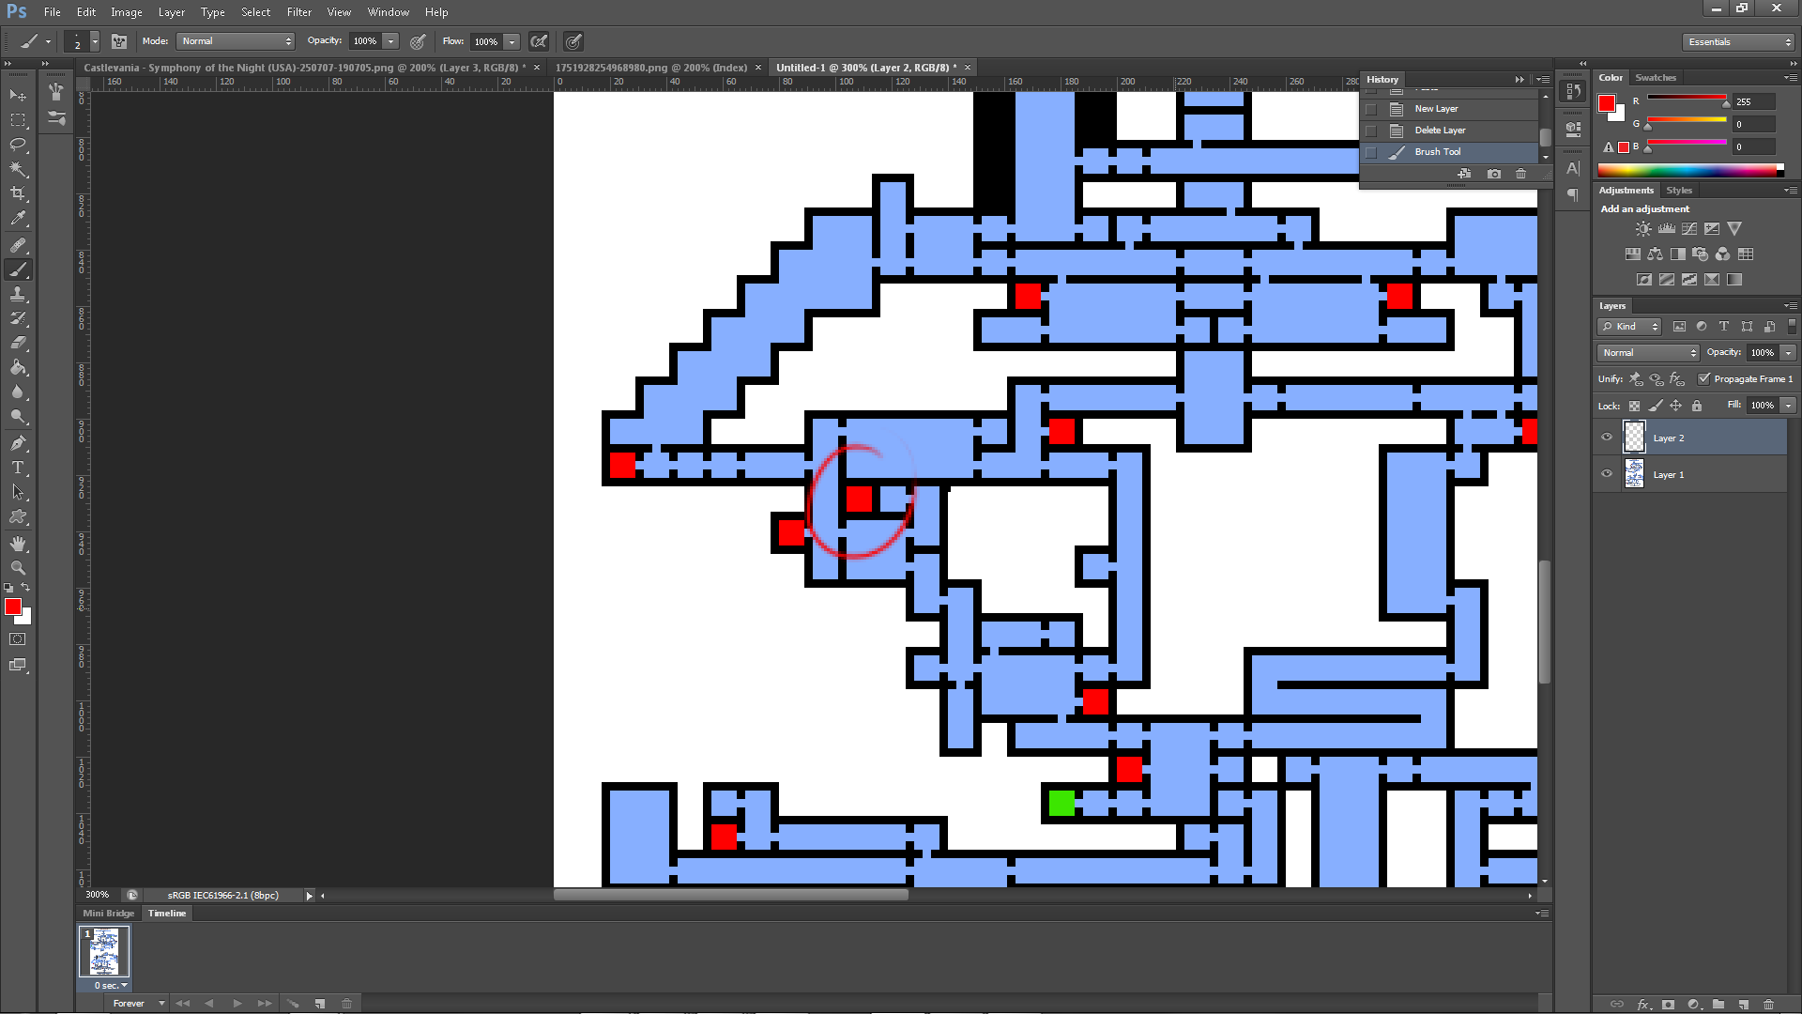Open layer blend mode Normal dropdown
Viewport: 1802px width, 1014px height.
tap(1649, 352)
